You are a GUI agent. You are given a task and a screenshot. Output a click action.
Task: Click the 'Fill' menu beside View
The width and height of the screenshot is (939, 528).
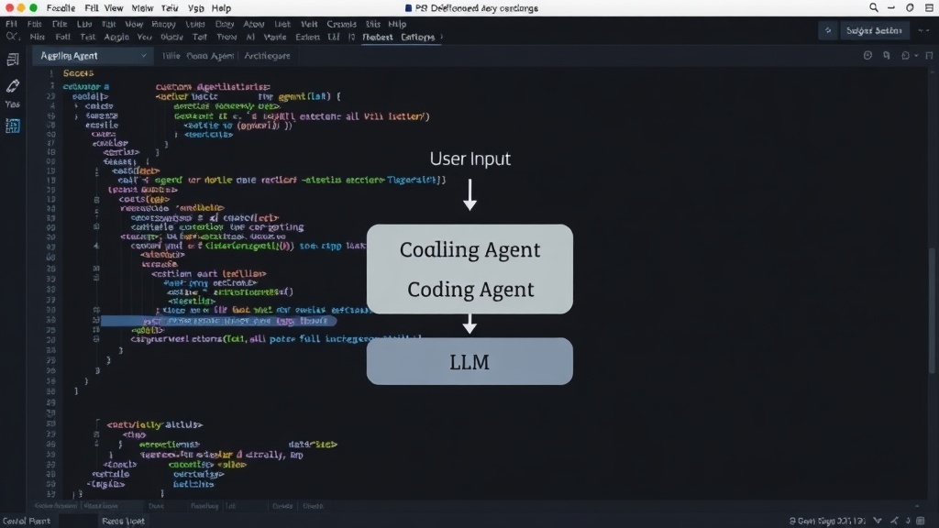(x=91, y=8)
